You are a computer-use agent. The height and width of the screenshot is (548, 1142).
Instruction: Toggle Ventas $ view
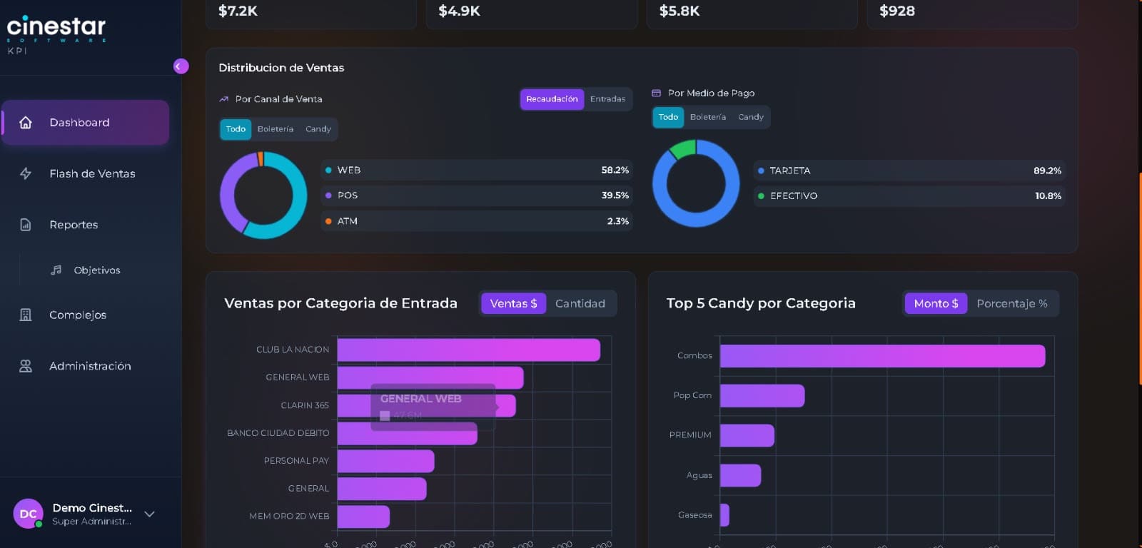[513, 303]
